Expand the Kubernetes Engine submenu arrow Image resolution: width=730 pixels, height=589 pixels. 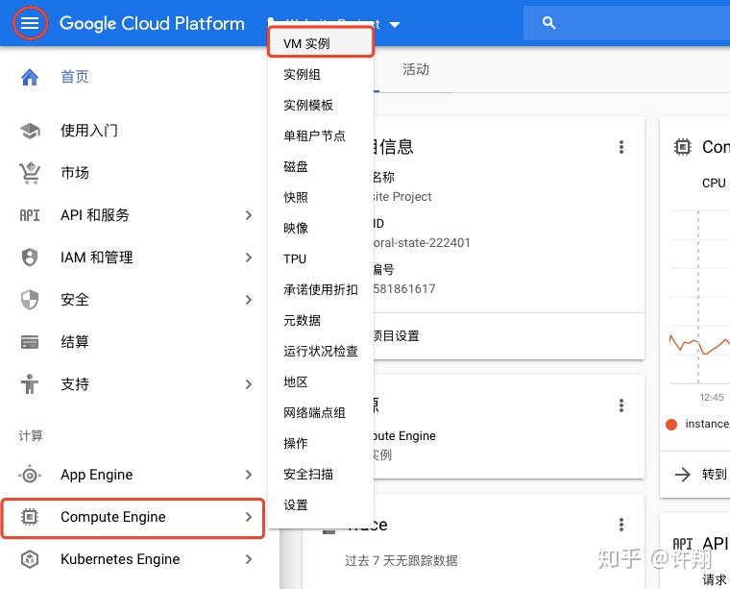tap(249, 559)
